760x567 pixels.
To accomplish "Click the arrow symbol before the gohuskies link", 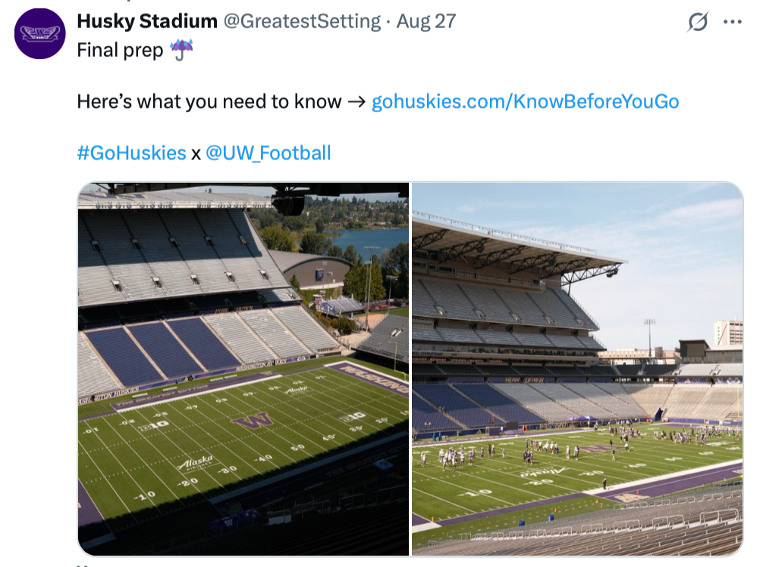I will click(356, 102).
